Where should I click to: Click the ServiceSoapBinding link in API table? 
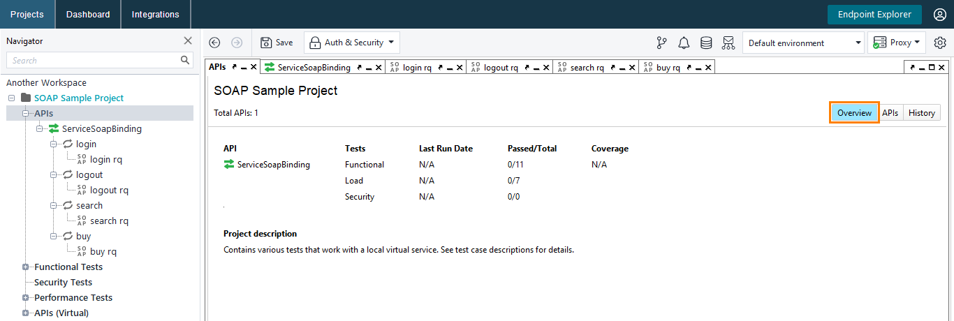point(273,165)
